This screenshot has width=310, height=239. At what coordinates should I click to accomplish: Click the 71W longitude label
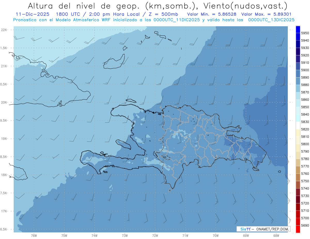[x=185, y=236]
